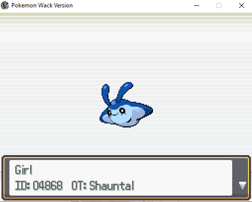The height and width of the screenshot is (202, 252).
Task: Close the Pokemon Wack Version window
Action: click(x=242, y=5)
